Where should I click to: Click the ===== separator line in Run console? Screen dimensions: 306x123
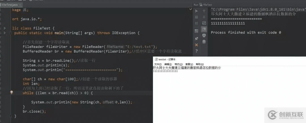tap(236, 19)
